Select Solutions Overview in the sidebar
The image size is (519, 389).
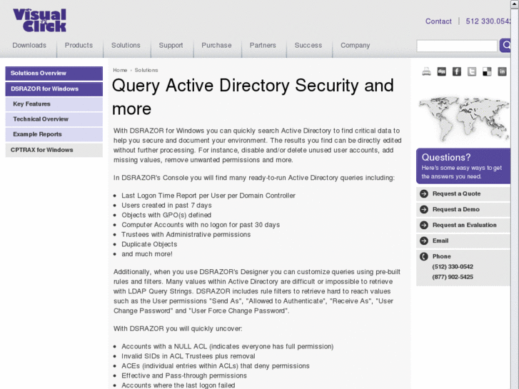[54, 74]
